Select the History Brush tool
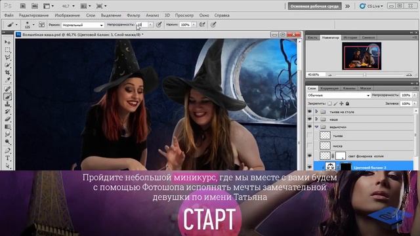The height and width of the screenshot is (236, 420). click(7, 111)
